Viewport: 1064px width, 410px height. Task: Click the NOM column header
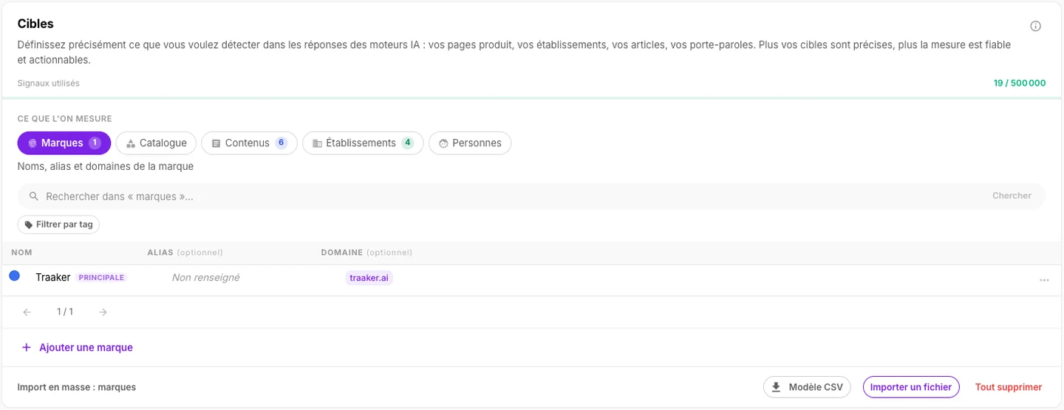pos(22,253)
